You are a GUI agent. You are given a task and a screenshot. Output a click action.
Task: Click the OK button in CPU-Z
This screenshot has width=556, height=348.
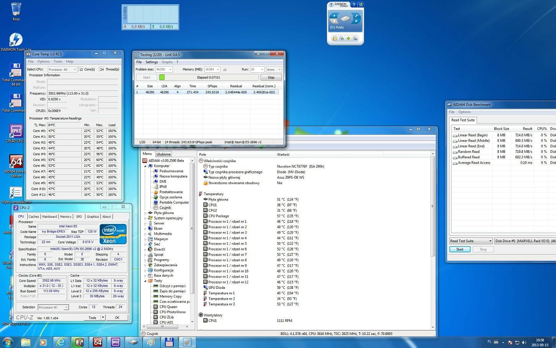click(117, 318)
